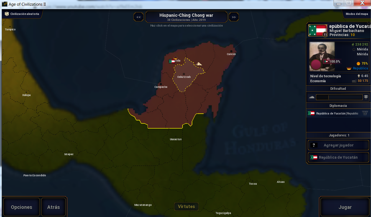Click the question mark icon in Agregar jugador
Viewport: 371px width, 217px height.
coord(314,145)
